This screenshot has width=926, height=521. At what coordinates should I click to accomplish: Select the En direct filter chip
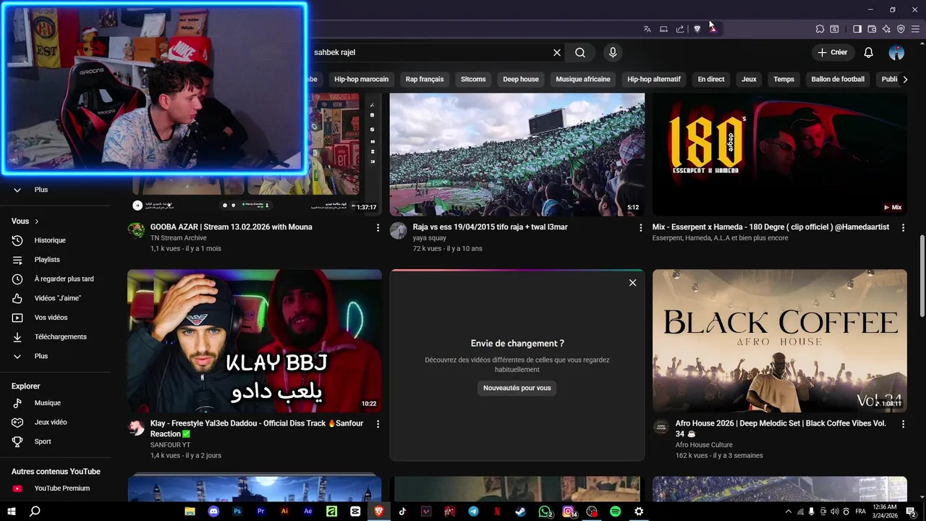tap(711, 79)
